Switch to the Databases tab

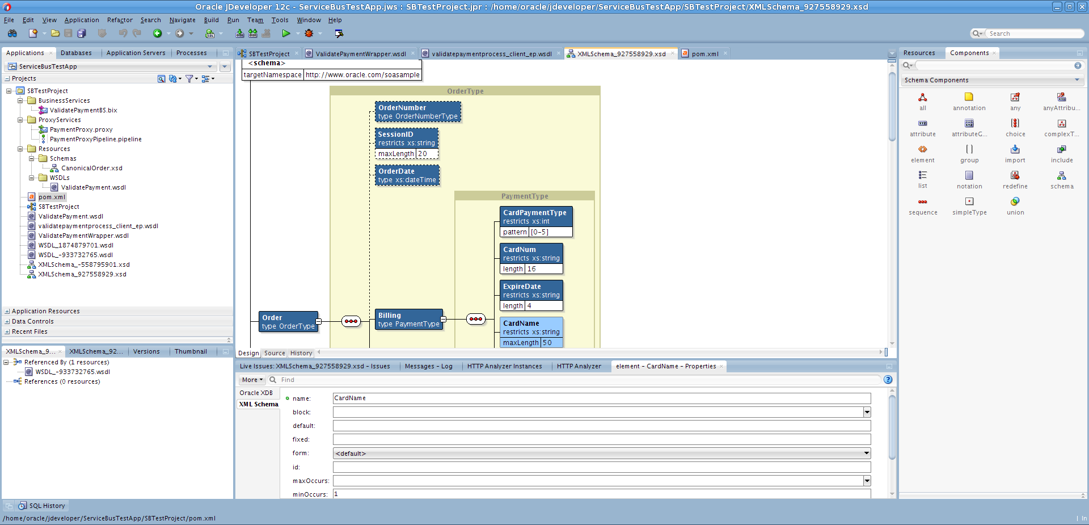click(x=76, y=53)
